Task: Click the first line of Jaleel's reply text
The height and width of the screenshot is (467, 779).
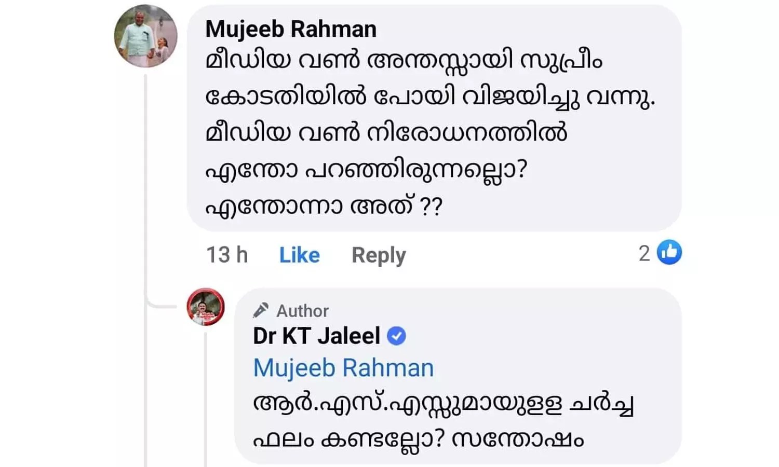Action: (443, 404)
